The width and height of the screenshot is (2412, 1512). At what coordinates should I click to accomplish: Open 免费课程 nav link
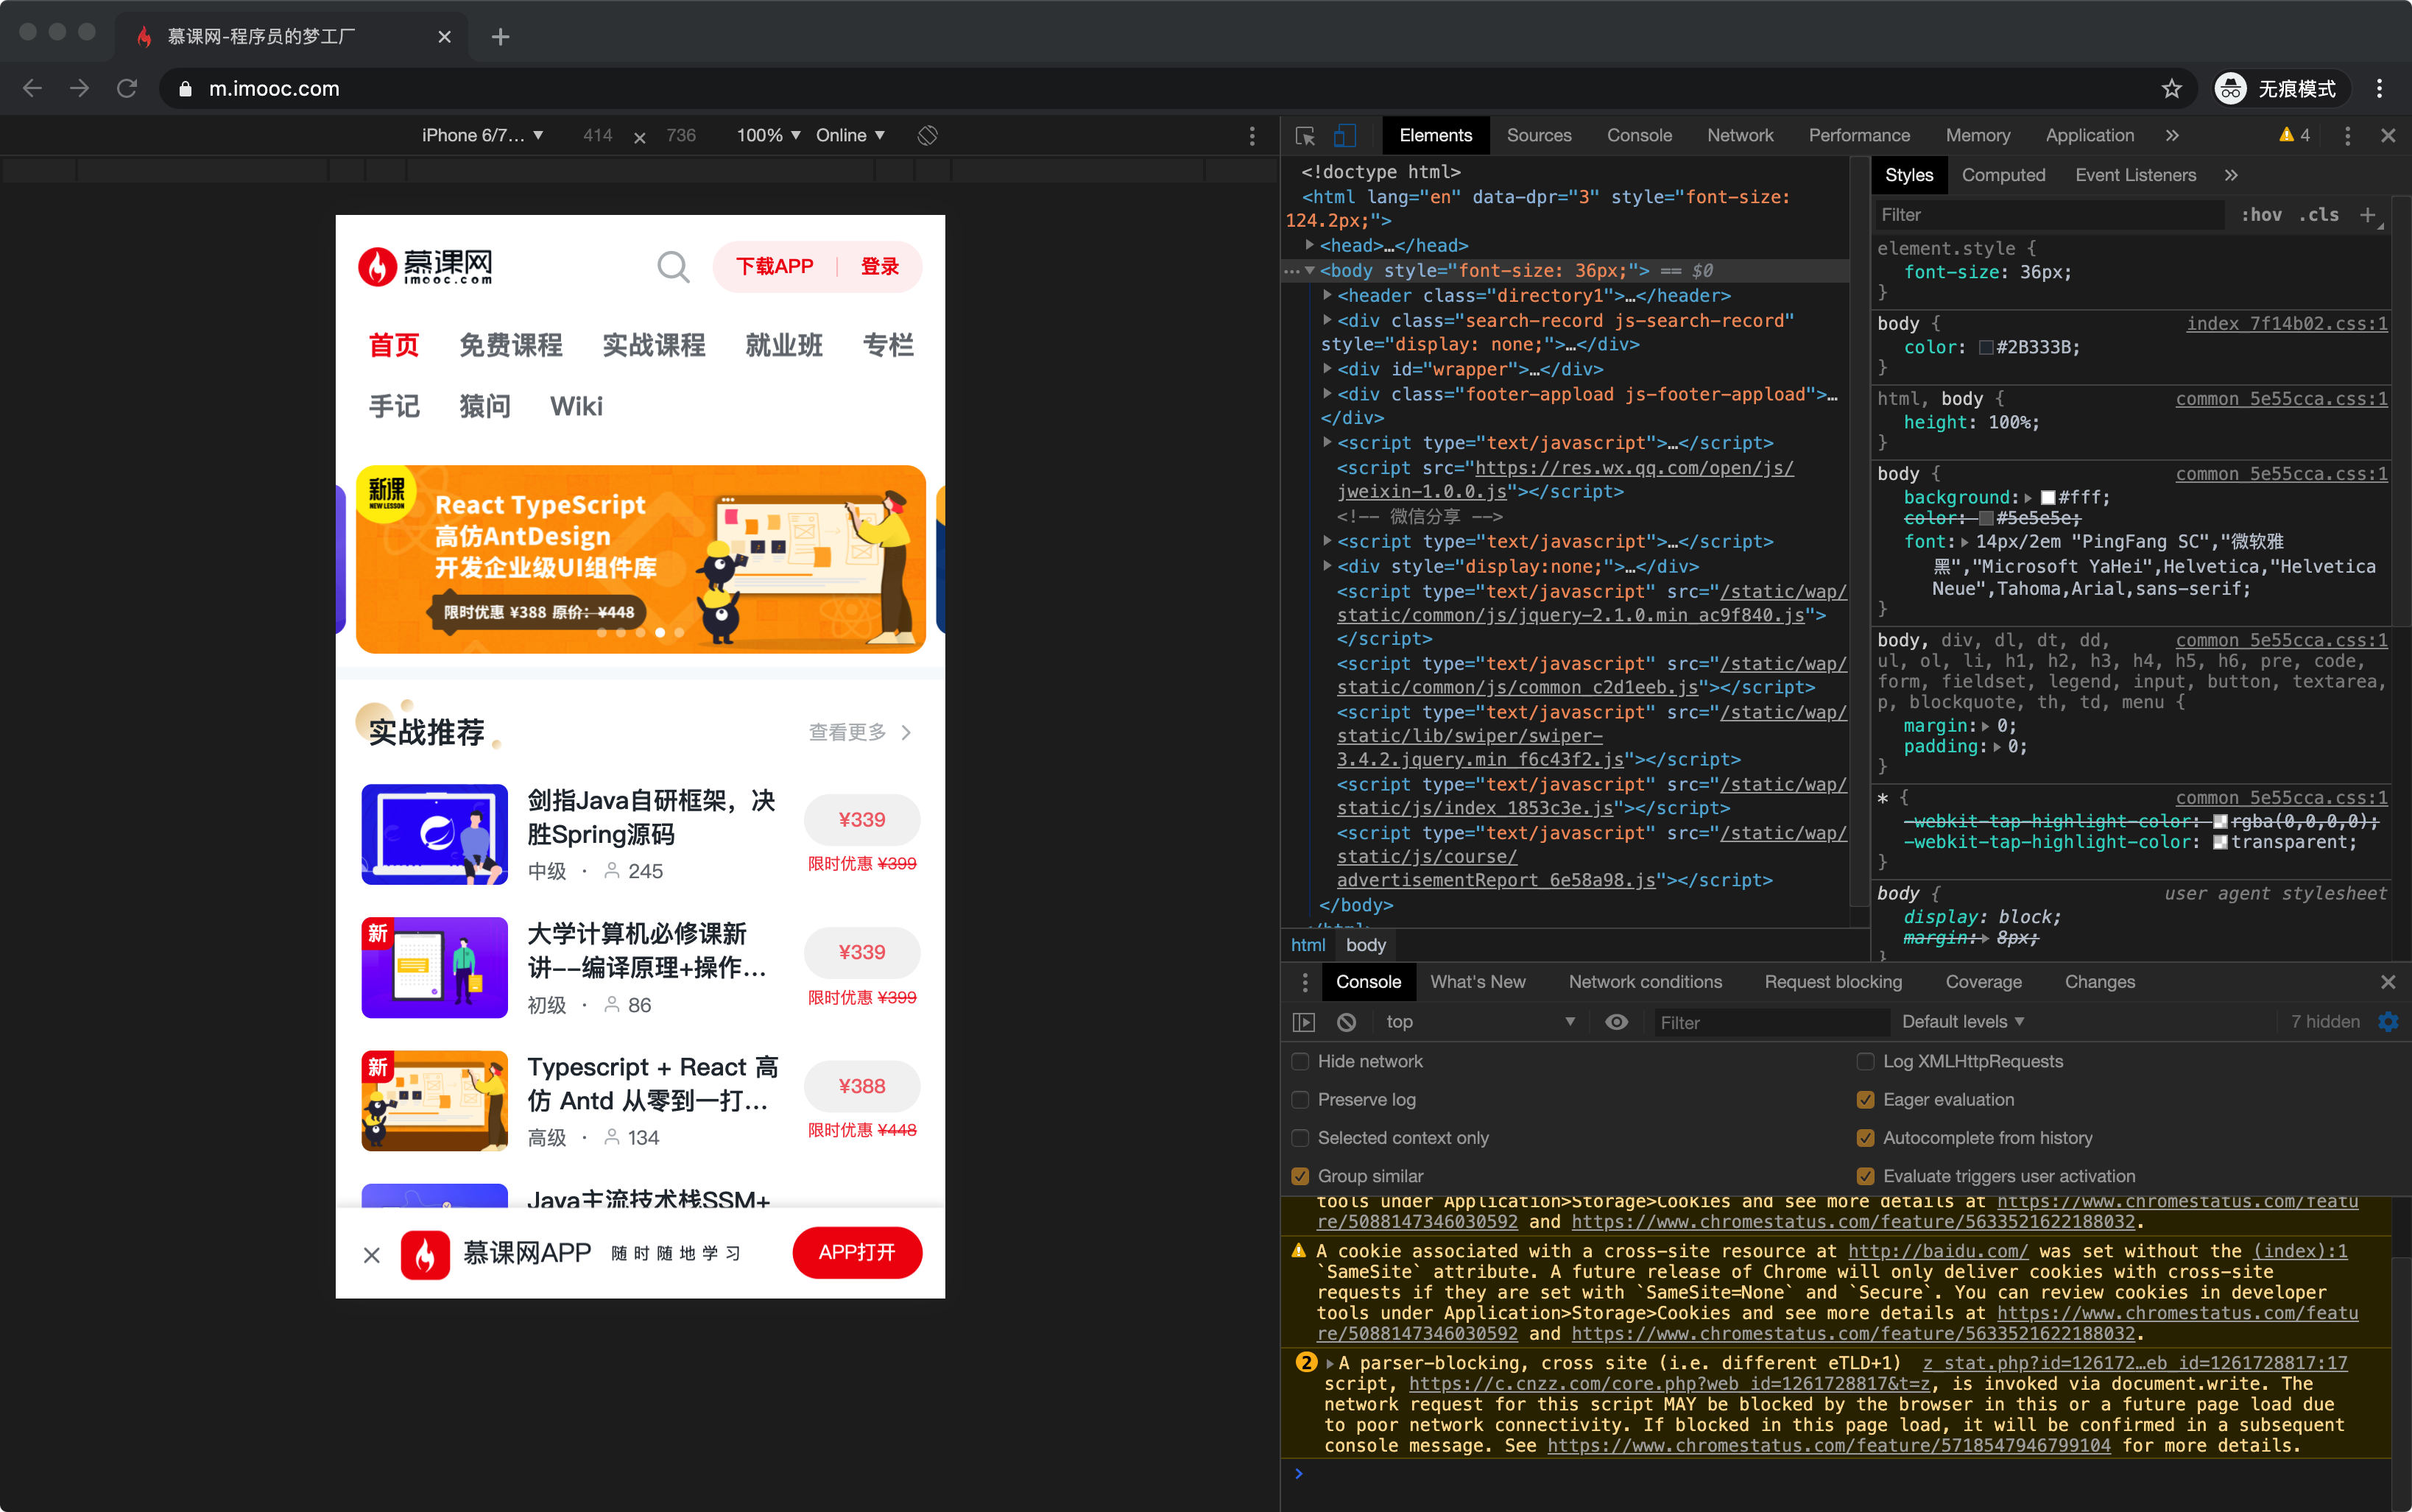pos(510,345)
